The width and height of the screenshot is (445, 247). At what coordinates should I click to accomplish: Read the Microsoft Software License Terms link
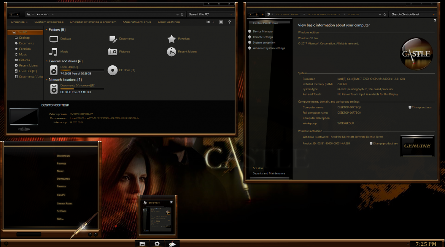[x=357, y=137]
